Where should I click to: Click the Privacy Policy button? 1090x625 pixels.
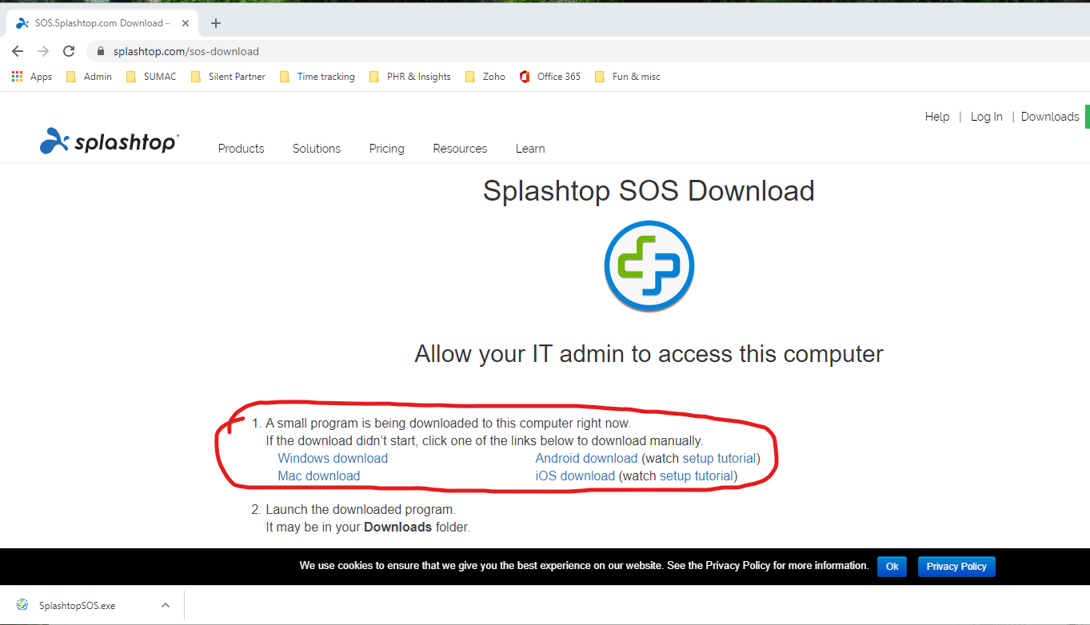click(956, 566)
